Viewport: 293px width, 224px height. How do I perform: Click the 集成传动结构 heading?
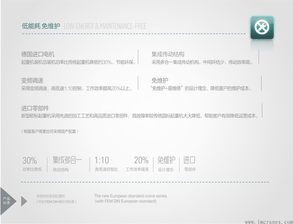click(168, 54)
